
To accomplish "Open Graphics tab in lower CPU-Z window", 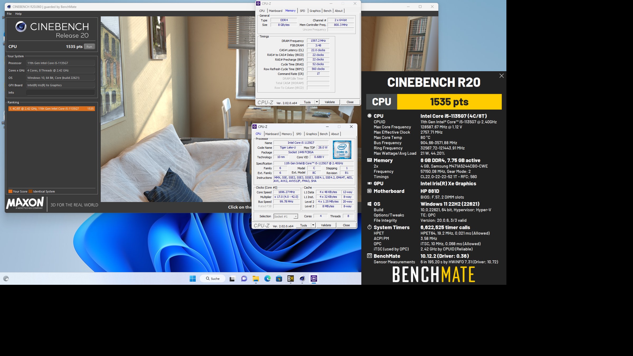I will pyautogui.click(x=311, y=134).
